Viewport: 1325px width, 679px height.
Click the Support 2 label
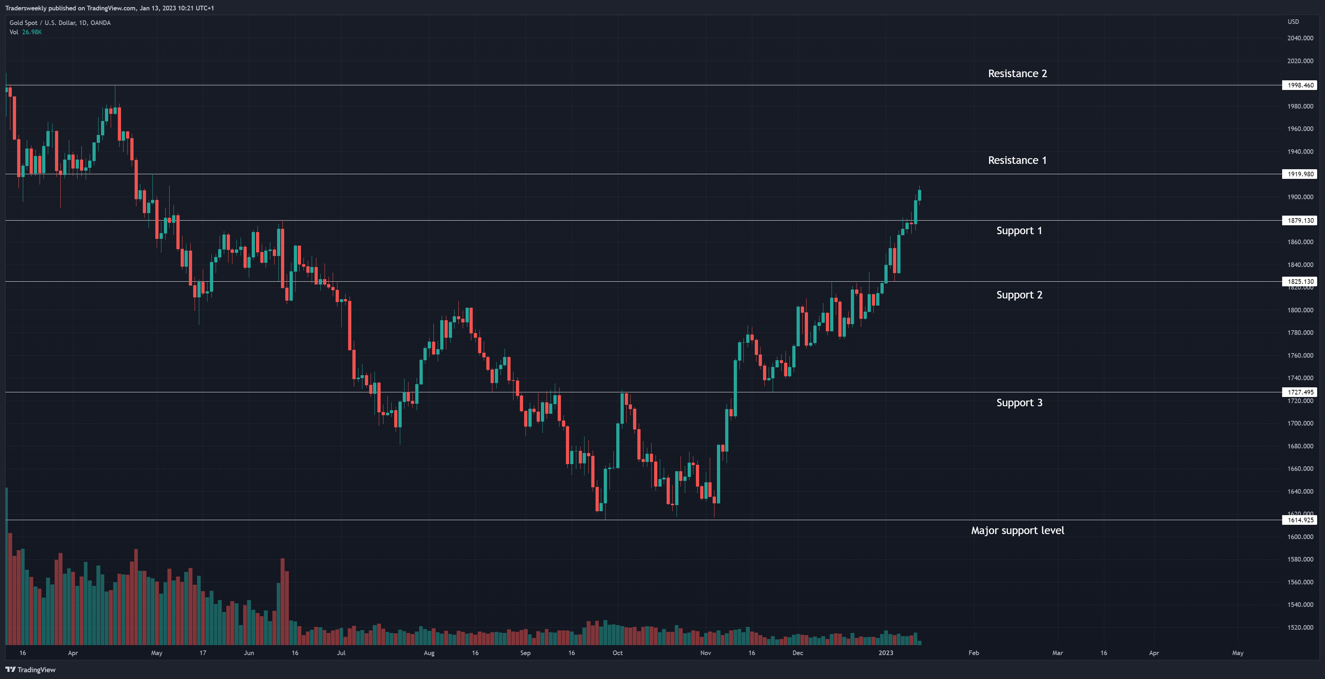(1019, 295)
